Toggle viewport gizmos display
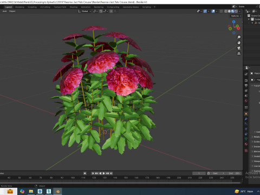The image size is (260, 195). tap(205, 11)
